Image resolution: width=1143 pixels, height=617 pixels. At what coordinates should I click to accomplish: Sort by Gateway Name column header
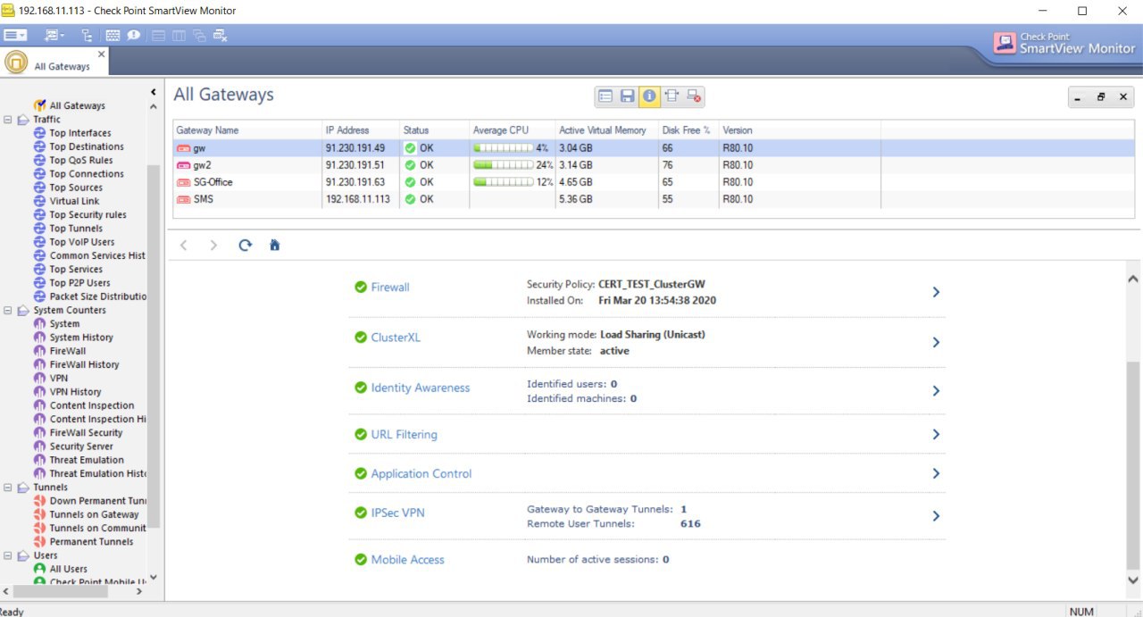click(x=247, y=130)
